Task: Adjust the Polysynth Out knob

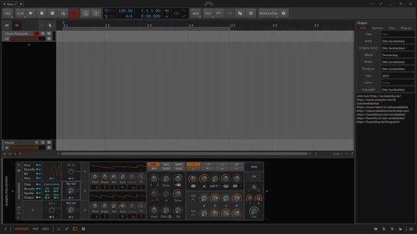Action: coord(253,211)
